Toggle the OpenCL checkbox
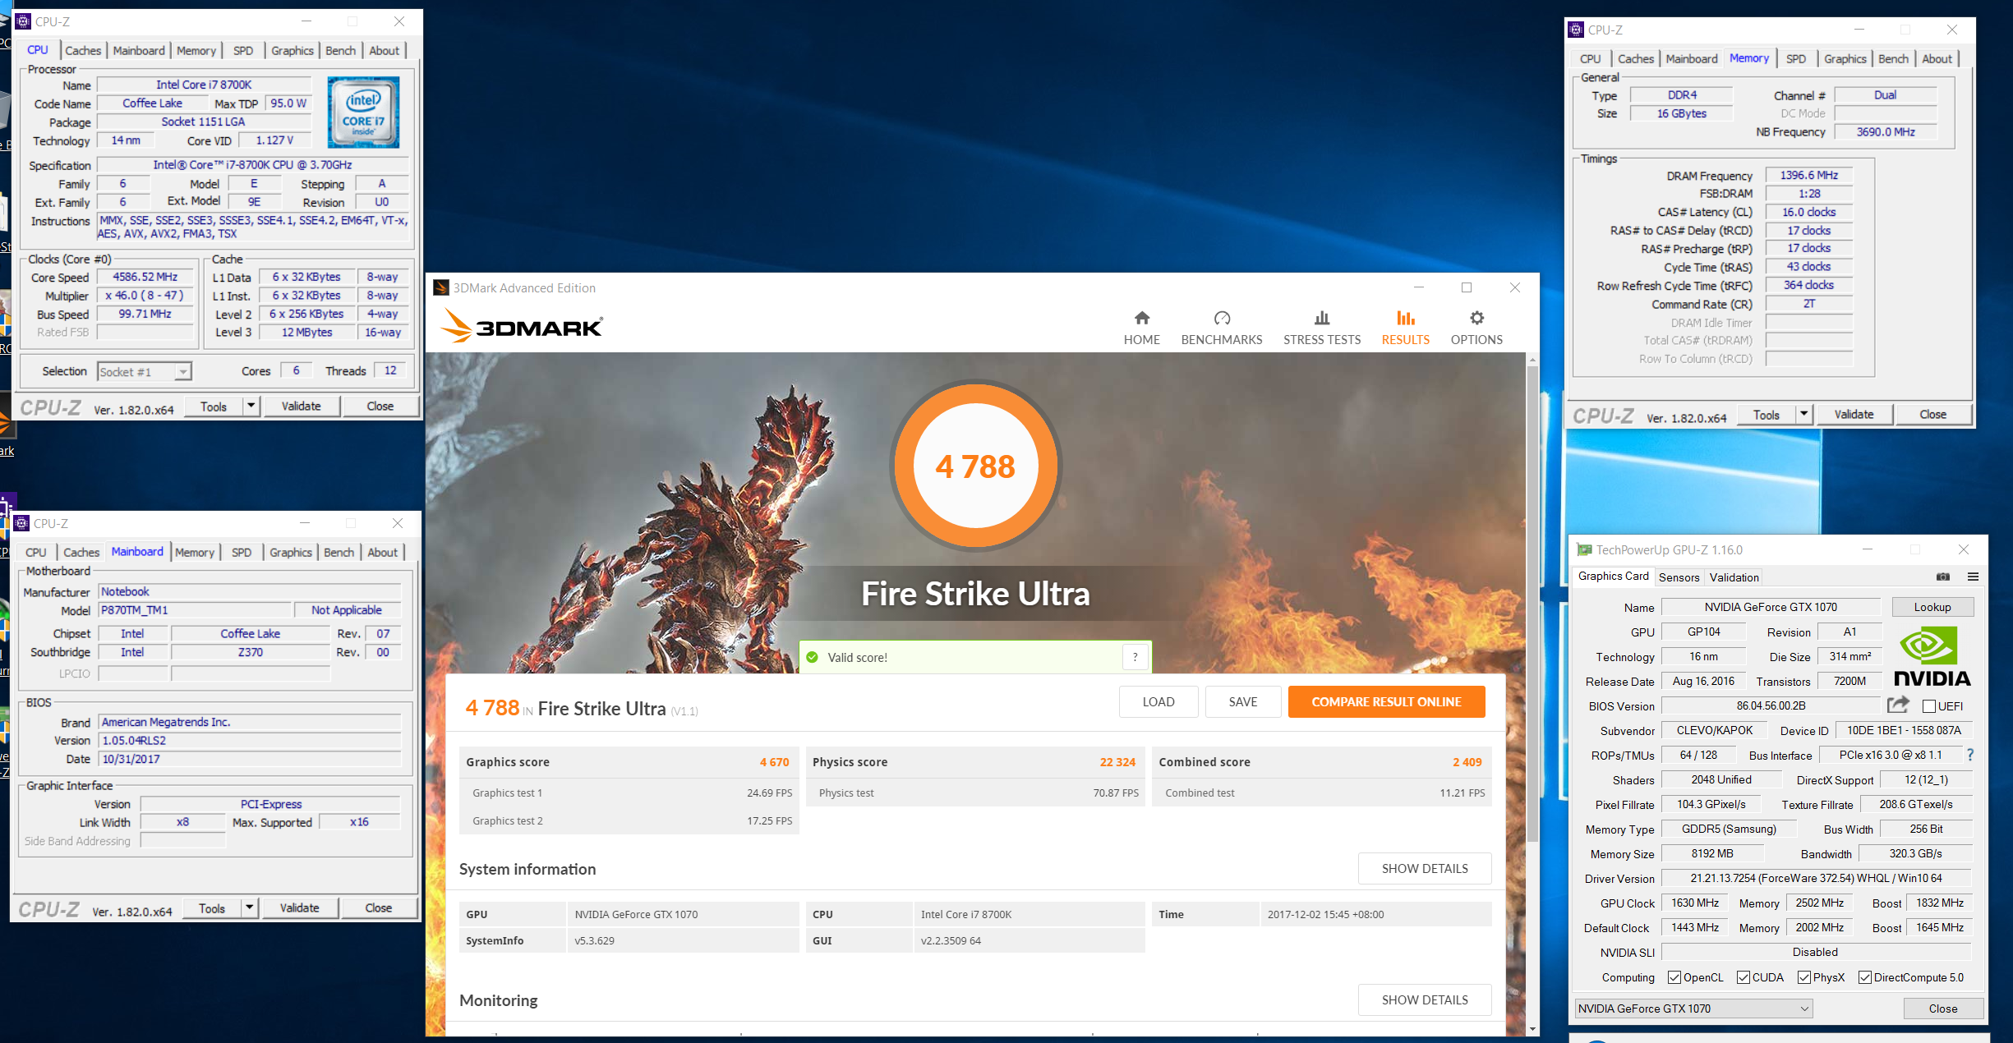 tap(1674, 977)
